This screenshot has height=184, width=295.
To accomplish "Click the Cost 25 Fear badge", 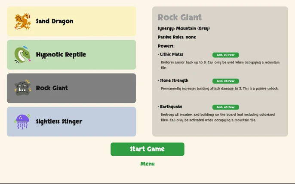I will click(x=226, y=81).
